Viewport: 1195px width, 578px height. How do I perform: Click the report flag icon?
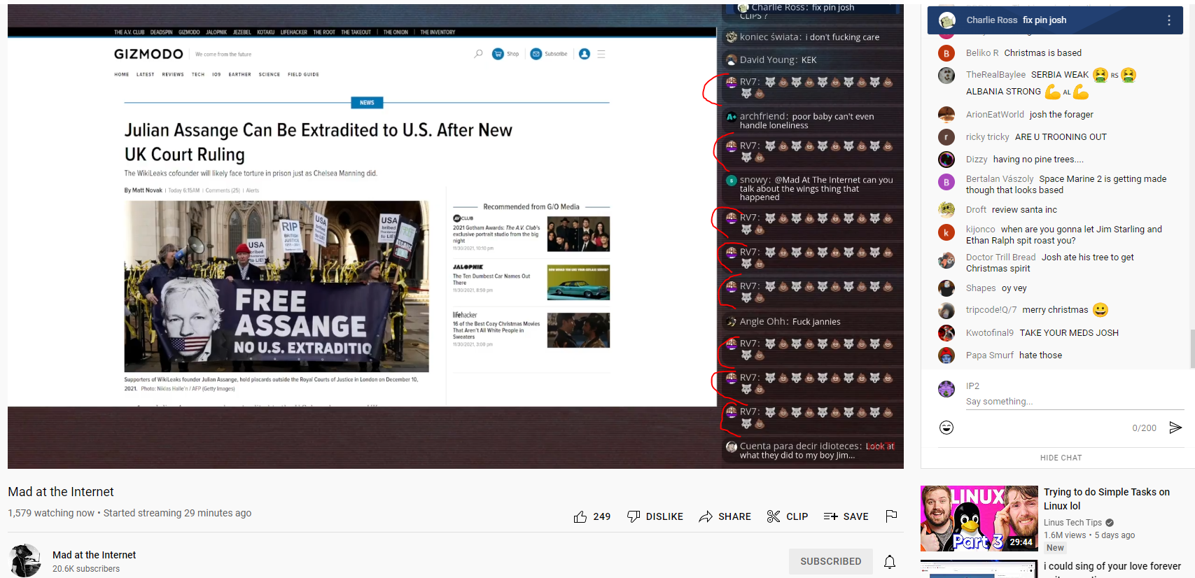click(x=891, y=516)
